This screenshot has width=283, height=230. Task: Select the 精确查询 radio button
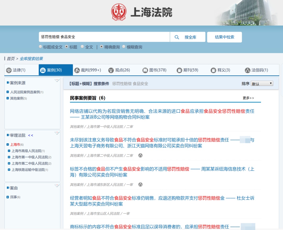(x=101, y=47)
